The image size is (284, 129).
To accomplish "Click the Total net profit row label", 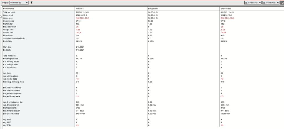I will tap(9, 12).
